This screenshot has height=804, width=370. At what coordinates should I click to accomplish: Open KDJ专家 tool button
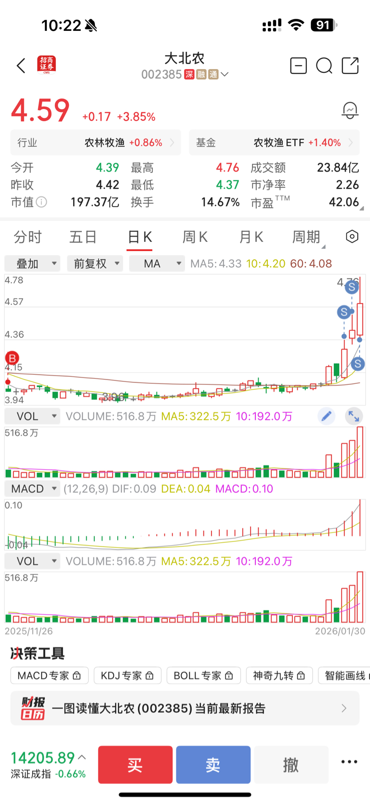click(x=127, y=676)
